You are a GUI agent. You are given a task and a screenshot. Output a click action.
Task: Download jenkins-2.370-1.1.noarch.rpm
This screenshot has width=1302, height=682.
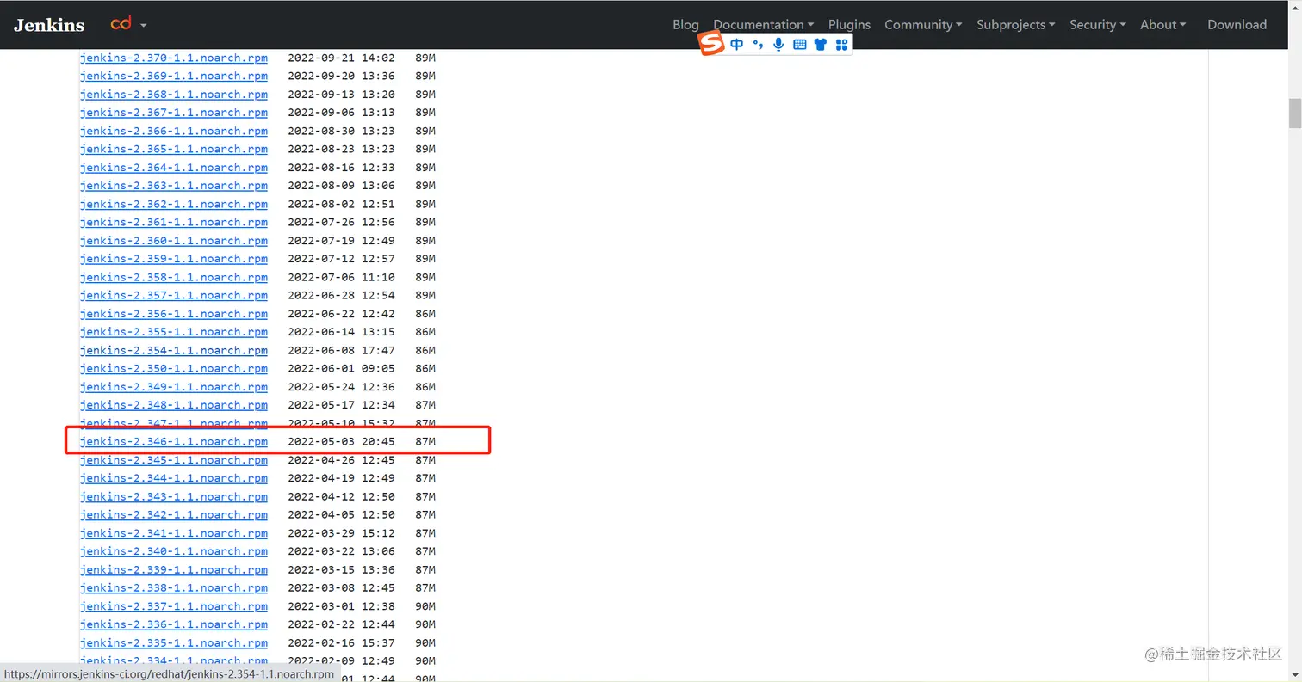[x=174, y=58]
